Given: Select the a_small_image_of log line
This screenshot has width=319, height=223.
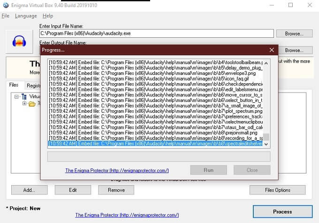Looking at the screenshot, I should tap(156, 106).
